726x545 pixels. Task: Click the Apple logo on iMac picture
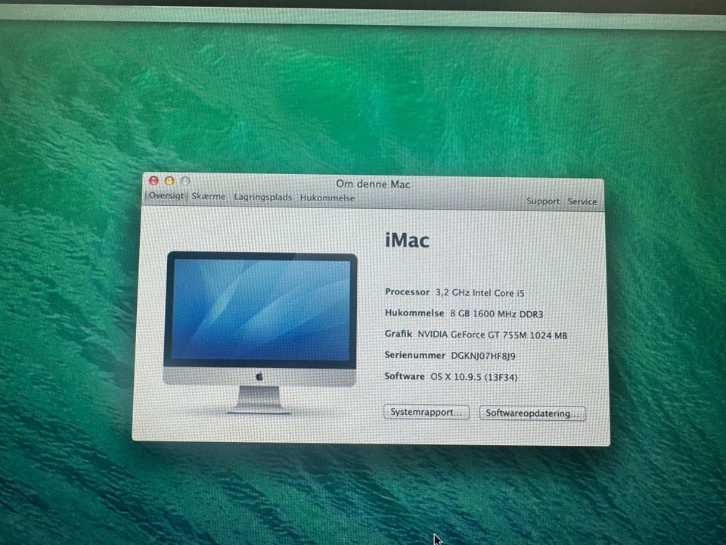click(x=259, y=376)
